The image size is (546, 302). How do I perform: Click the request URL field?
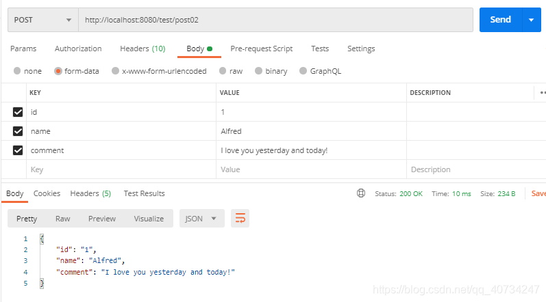tap(275, 20)
